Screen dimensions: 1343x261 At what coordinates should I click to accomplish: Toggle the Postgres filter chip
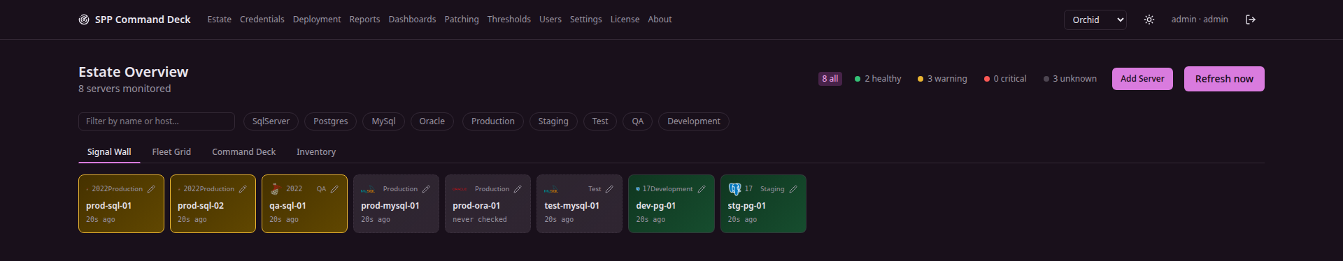click(331, 121)
